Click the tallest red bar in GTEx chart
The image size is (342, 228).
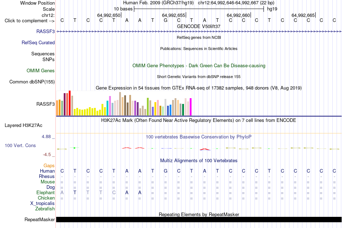tap(69, 103)
